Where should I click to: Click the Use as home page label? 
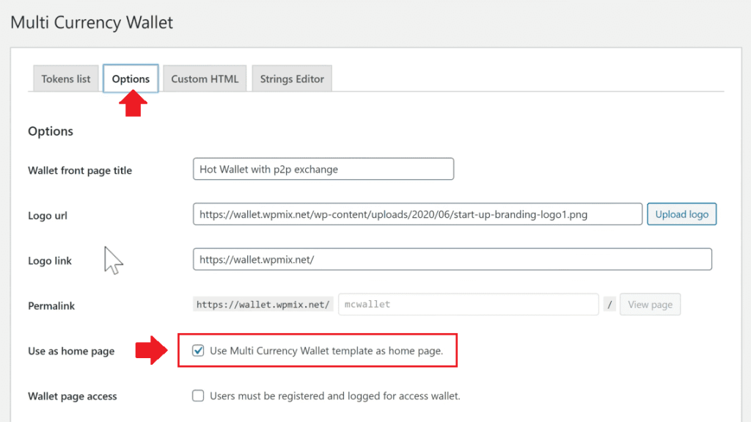[x=71, y=351]
